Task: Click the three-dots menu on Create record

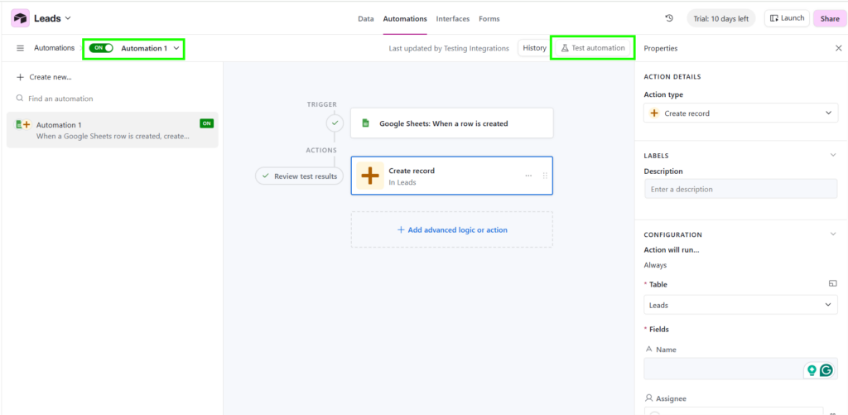Action: (528, 176)
